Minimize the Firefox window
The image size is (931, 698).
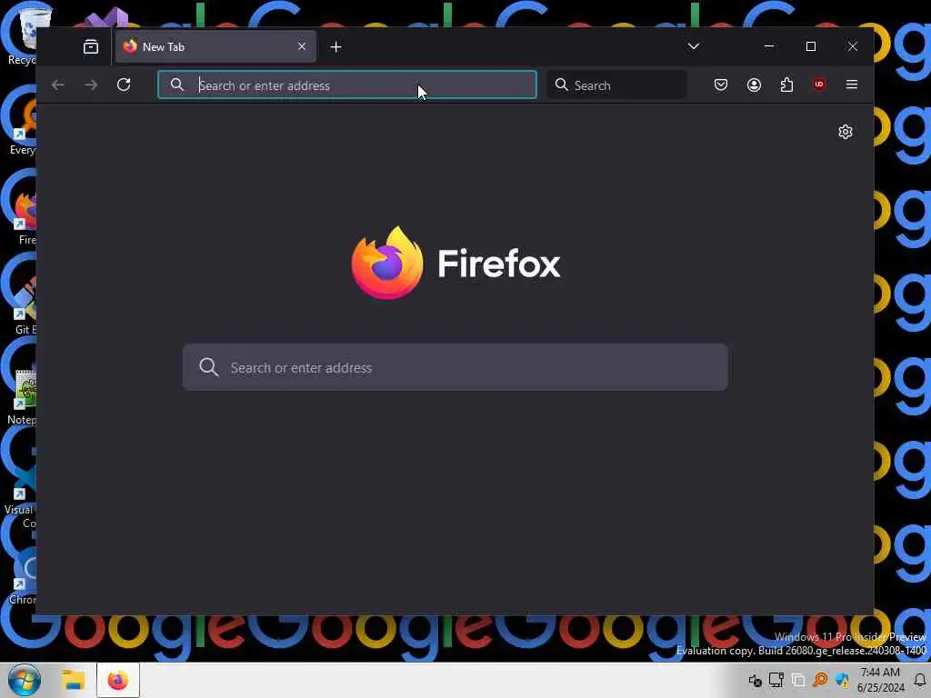coord(769,46)
